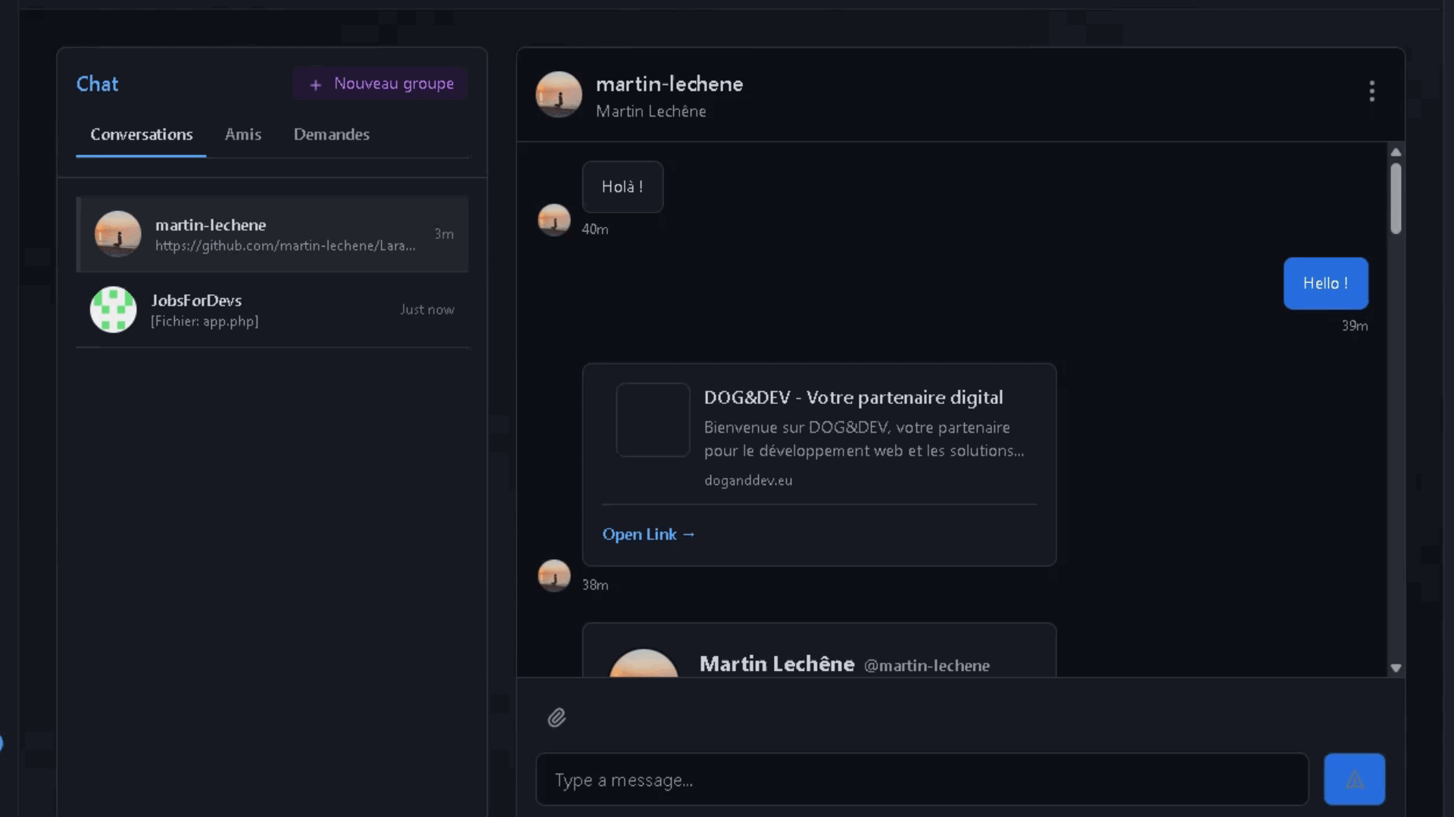Image resolution: width=1454 pixels, height=817 pixels.
Task: Click the plus icon in Nouveau groupe
Action: coord(316,85)
